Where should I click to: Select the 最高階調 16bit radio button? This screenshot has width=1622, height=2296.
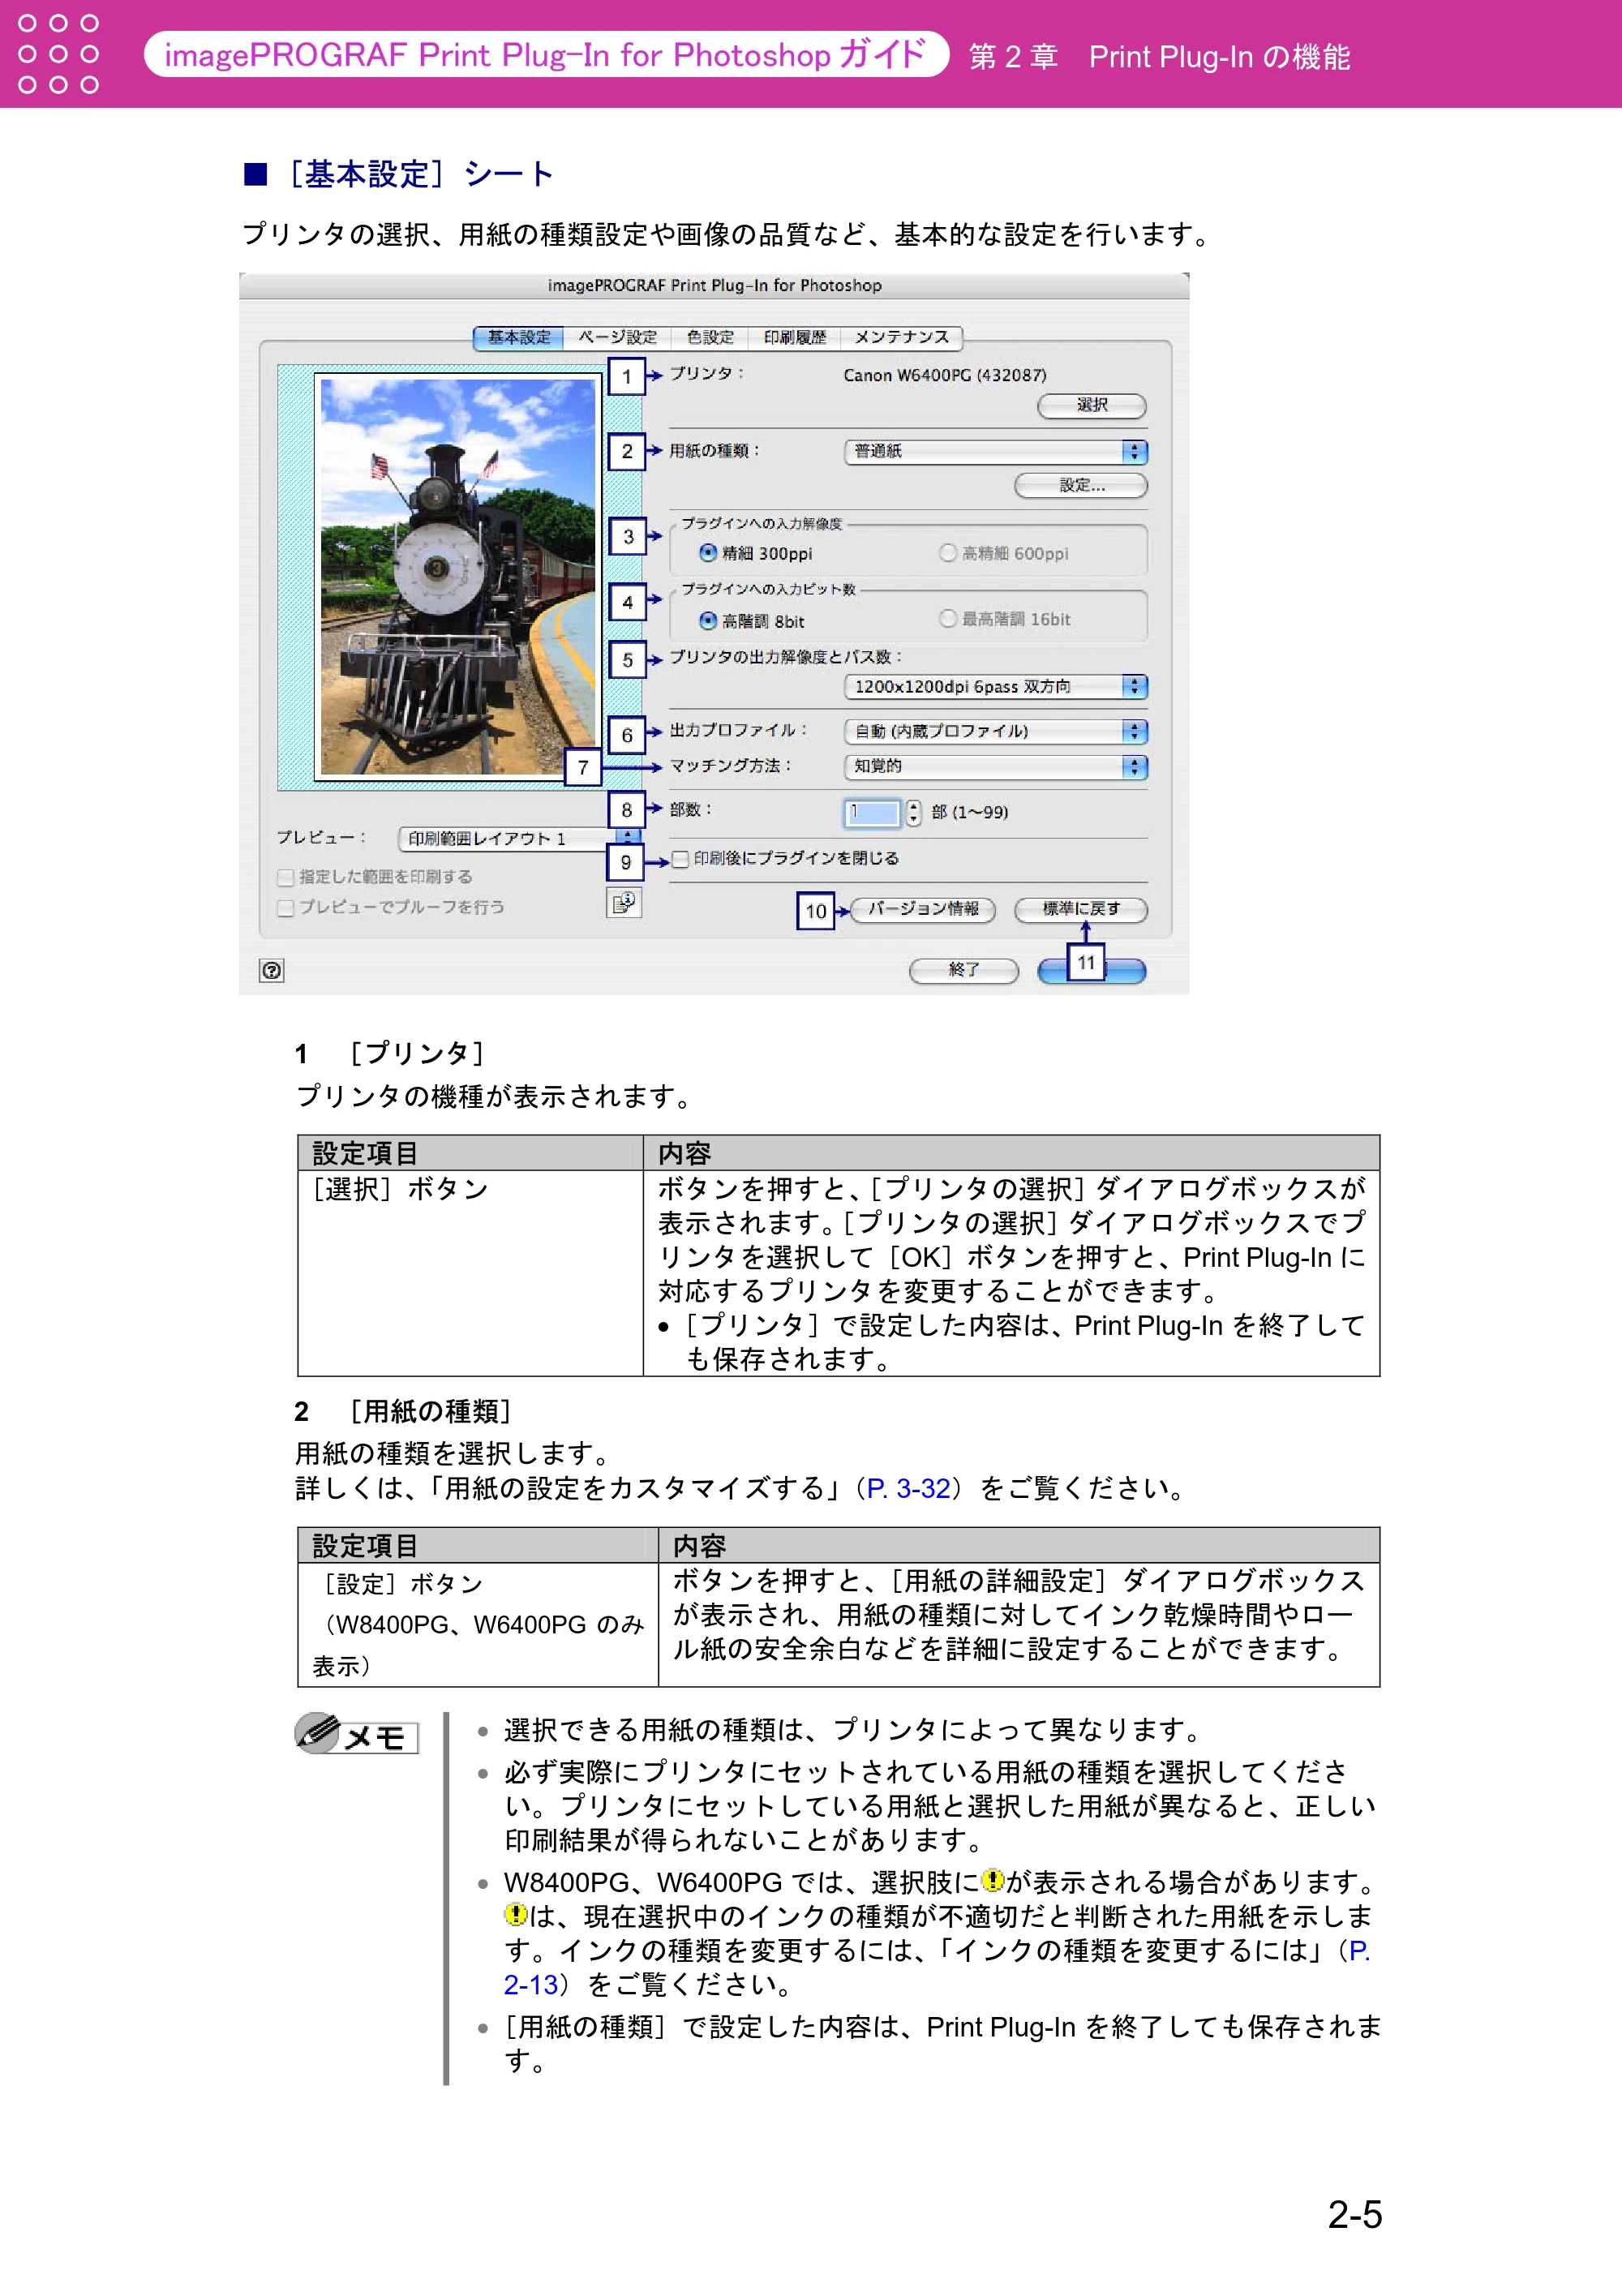pos(947,619)
